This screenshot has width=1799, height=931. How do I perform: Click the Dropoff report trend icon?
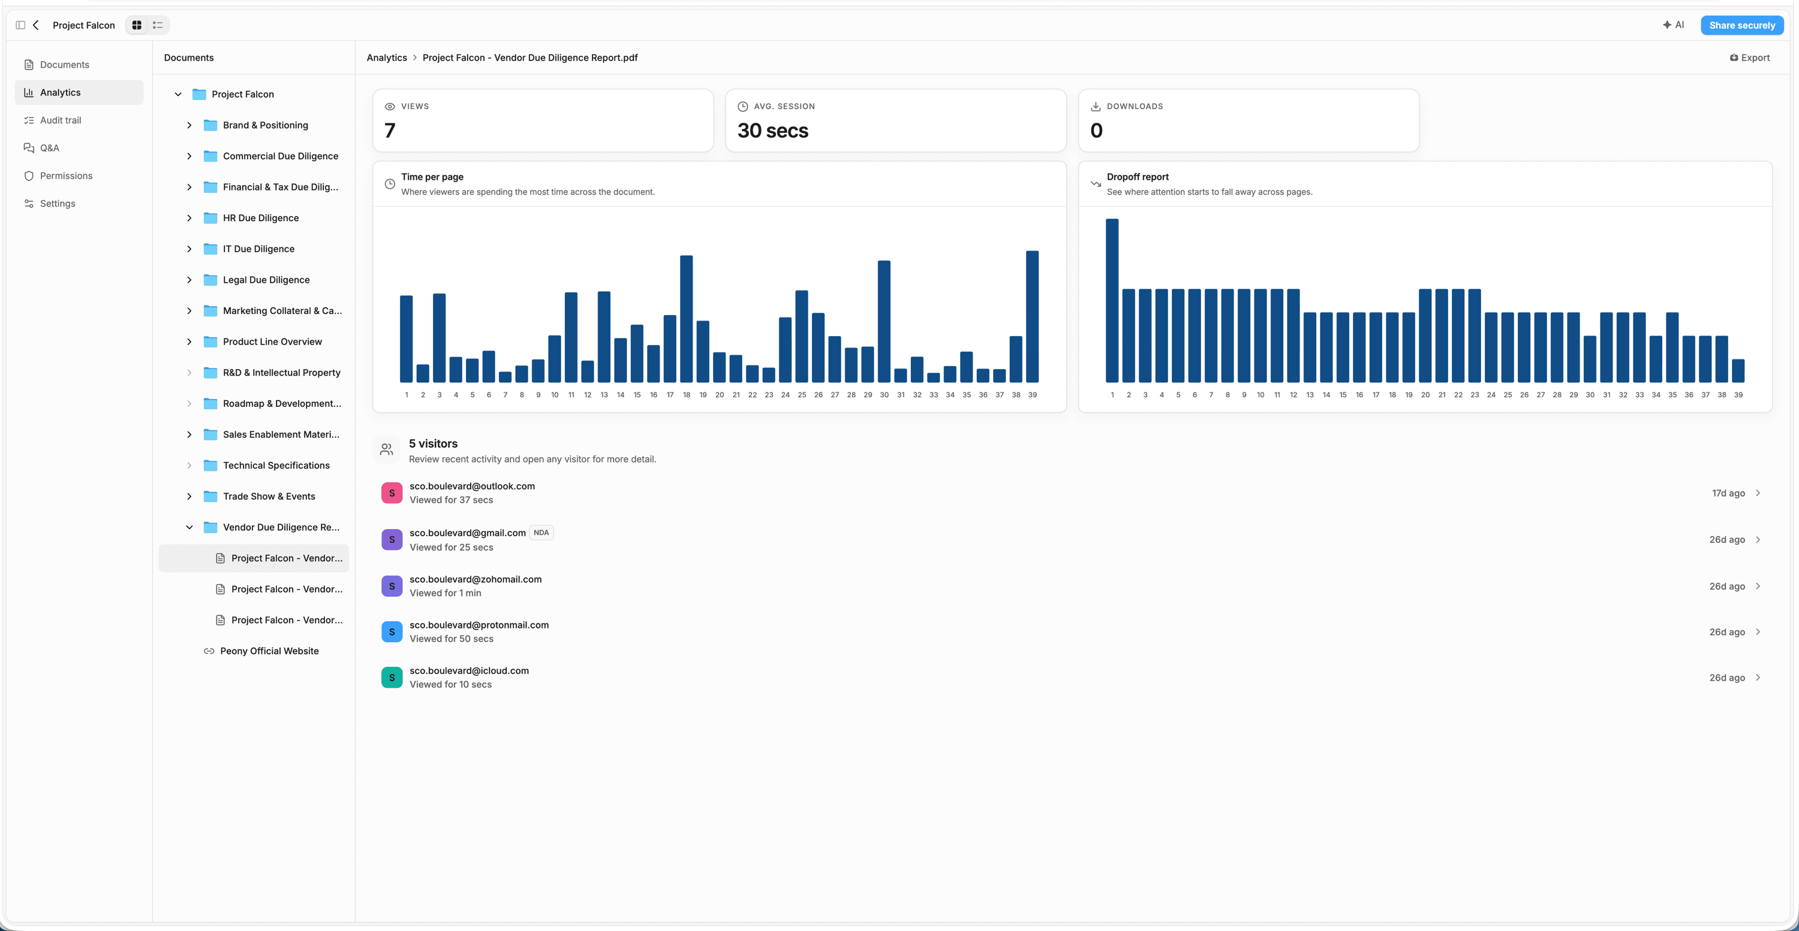1096,185
